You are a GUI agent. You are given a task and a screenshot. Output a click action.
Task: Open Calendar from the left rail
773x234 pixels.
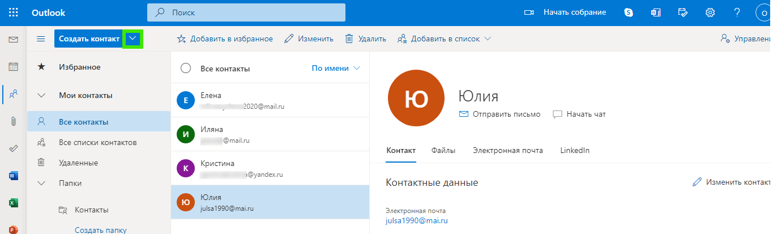point(14,67)
